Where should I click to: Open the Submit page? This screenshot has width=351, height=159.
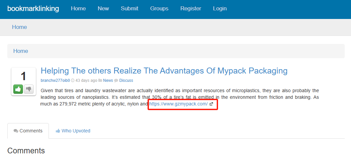tap(130, 9)
